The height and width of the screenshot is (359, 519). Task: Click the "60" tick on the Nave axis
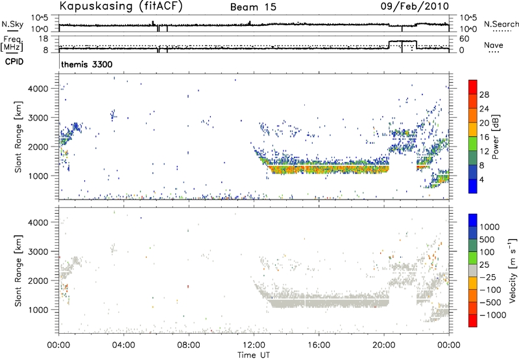[464, 39]
